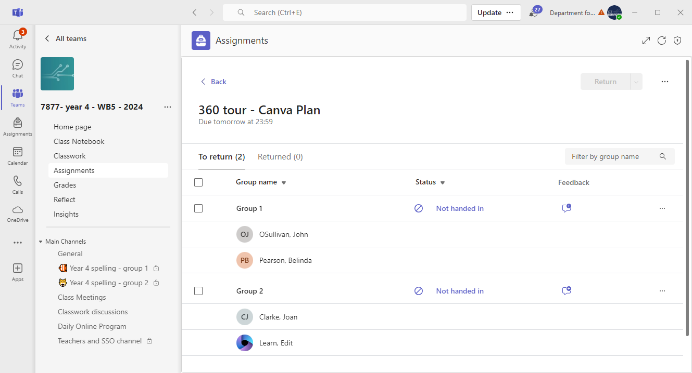Tick the Group 2 checkbox
Viewport: 692px width, 373px height.
click(x=198, y=291)
